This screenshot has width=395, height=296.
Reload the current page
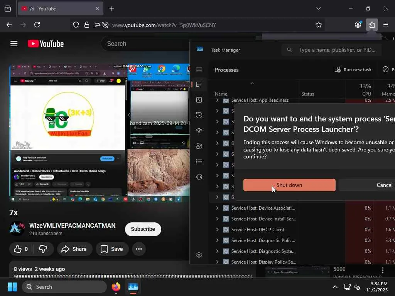pyautogui.click(x=37, y=25)
